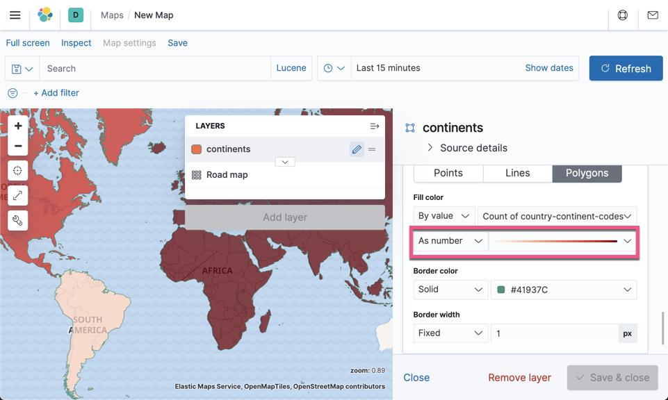The image size is (668, 400).
Task: Open the newsfeed mail icon
Action: pos(653,15)
